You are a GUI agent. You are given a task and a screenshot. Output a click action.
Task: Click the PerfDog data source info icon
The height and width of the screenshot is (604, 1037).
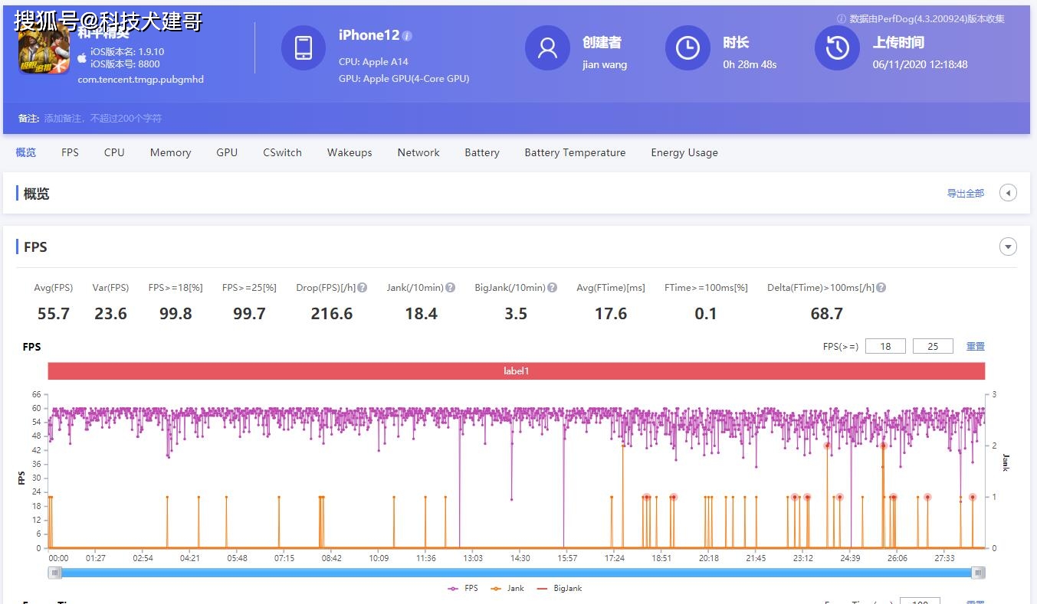[x=842, y=18]
